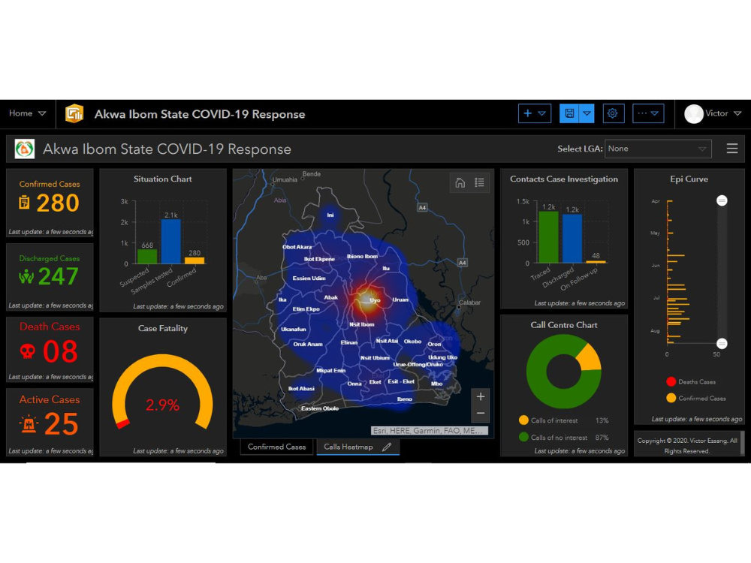Image resolution: width=751 pixels, height=563 pixels.
Task: Click the 25 active cases value
Action: [61, 423]
